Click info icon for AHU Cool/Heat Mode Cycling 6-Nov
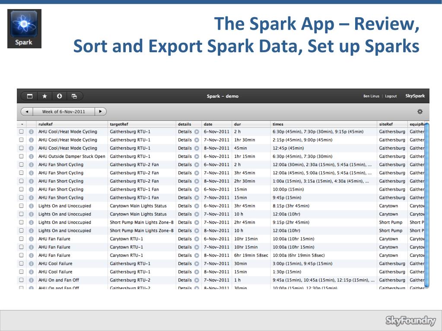442x331 pixels. point(31,132)
